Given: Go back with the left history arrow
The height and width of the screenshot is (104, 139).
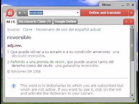Looking at the screenshot, I should coord(19,13).
